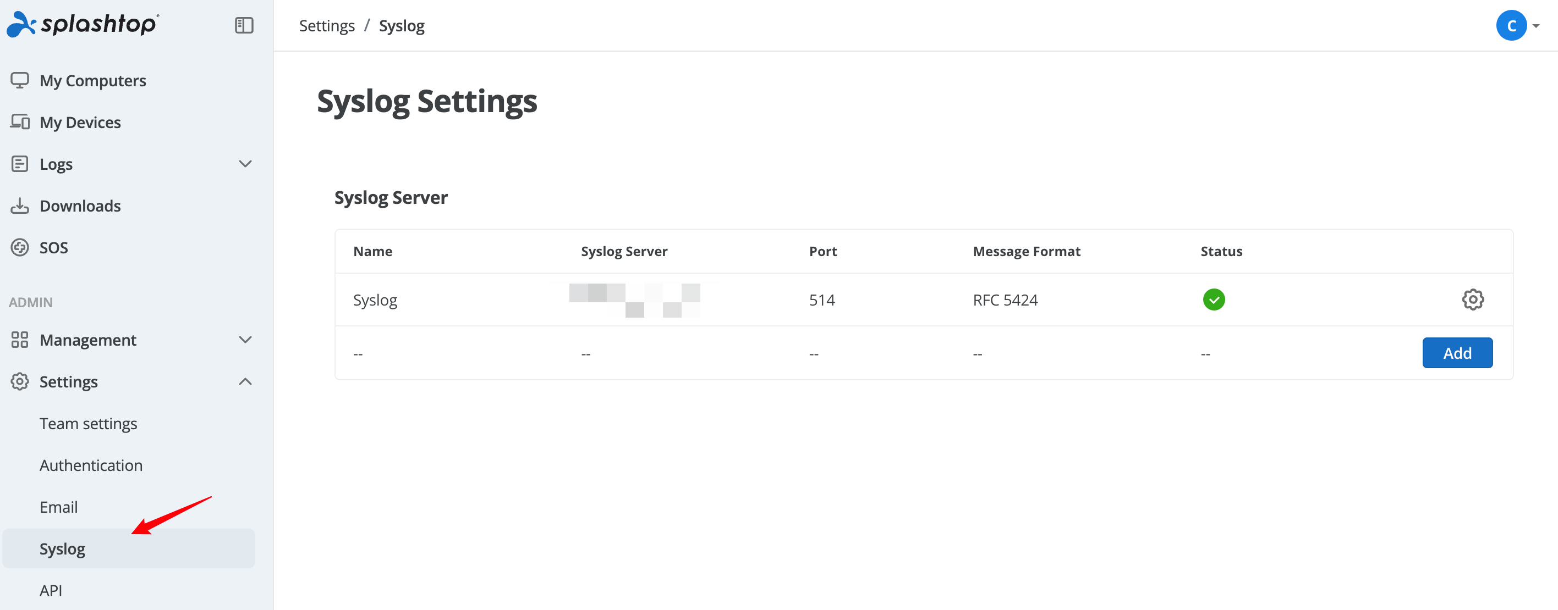Click the Syslog row name

[x=375, y=300]
